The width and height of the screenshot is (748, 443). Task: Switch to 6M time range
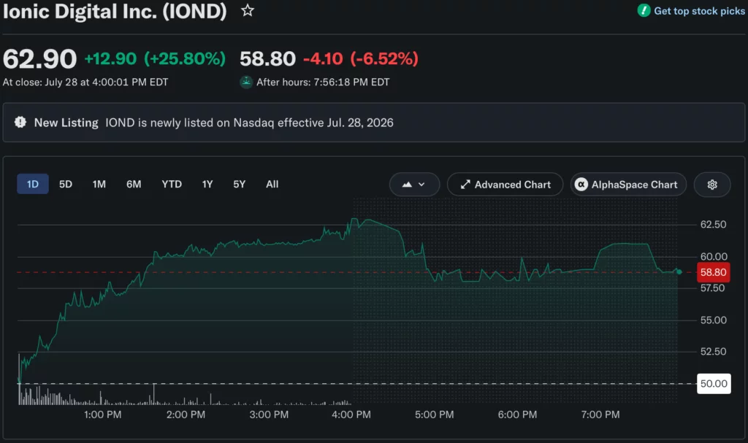(134, 184)
